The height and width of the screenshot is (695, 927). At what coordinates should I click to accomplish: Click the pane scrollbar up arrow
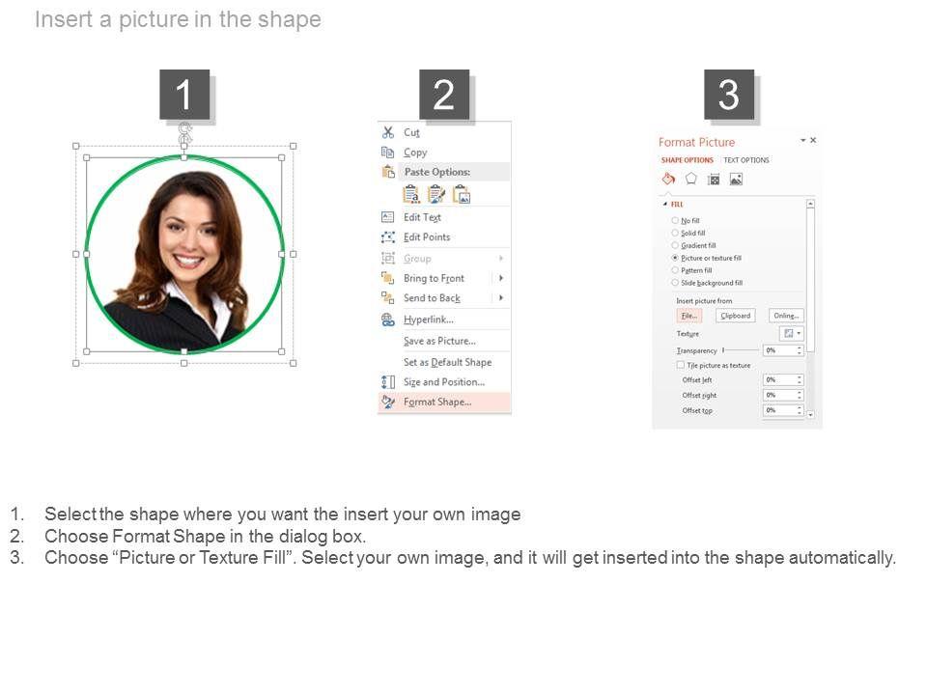pos(810,204)
